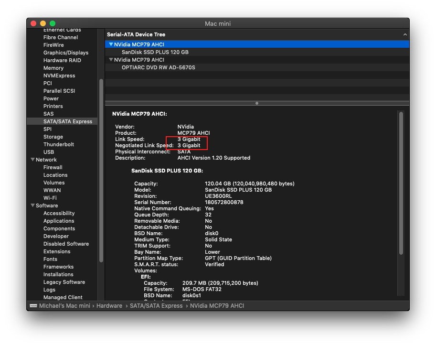Open Accessibility under Software

[x=59, y=213]
